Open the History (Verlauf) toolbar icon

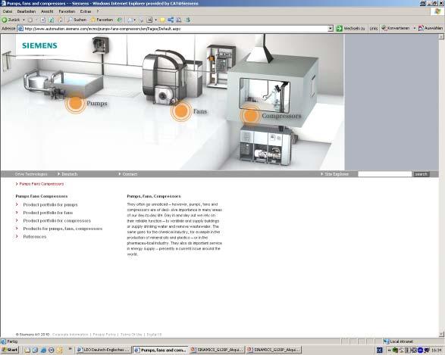click(120, 20)
